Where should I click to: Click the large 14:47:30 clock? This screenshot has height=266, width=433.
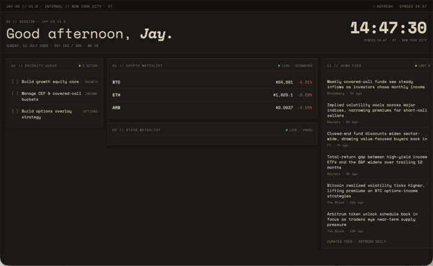coord(388,28)
